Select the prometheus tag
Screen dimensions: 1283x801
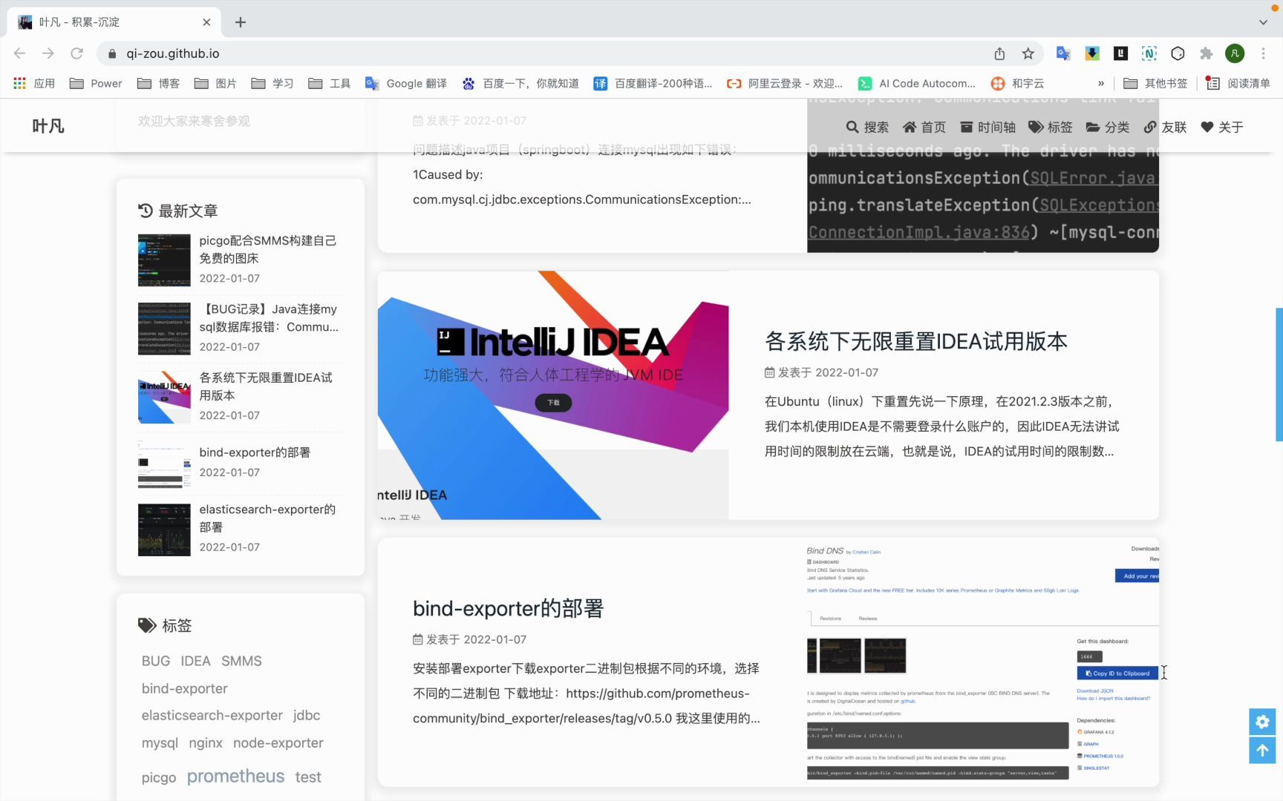tap(235, 776)
